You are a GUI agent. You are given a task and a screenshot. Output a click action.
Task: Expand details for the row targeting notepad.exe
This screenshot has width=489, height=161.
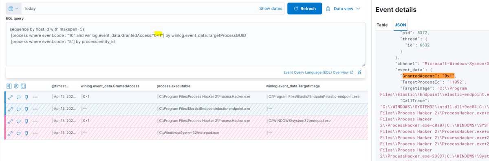(x=10, y=121)
